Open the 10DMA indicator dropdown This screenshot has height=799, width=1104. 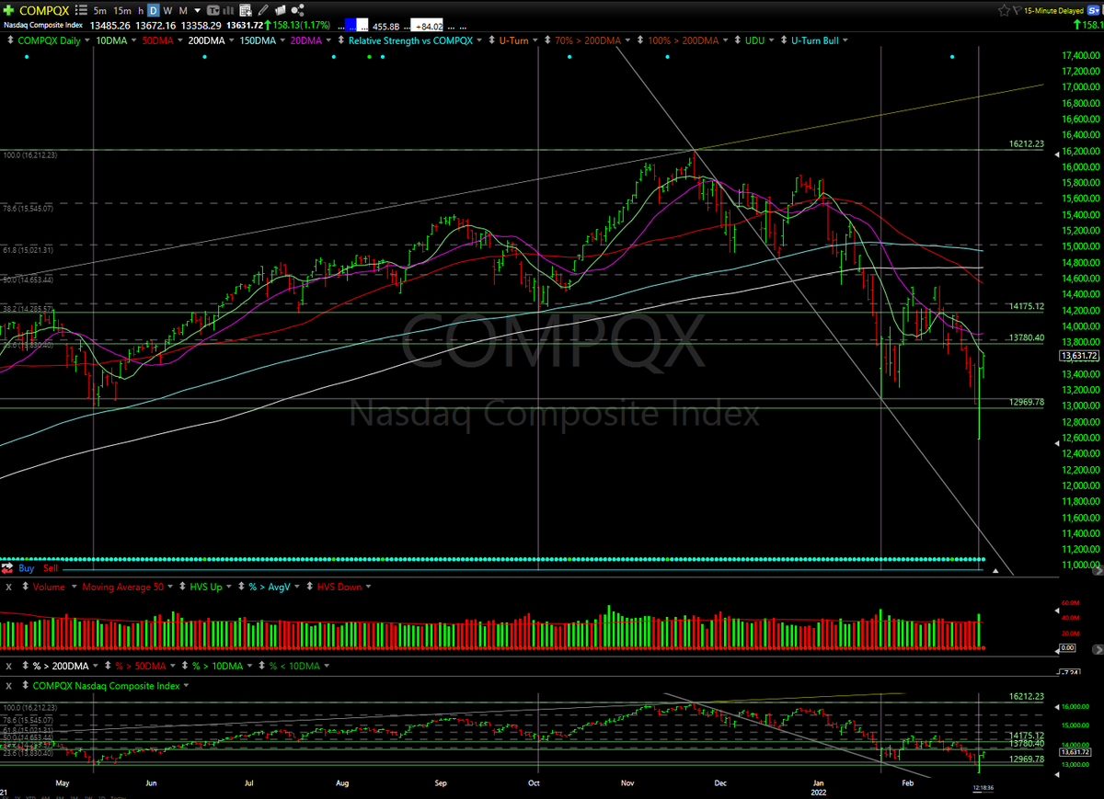point(133,40)
